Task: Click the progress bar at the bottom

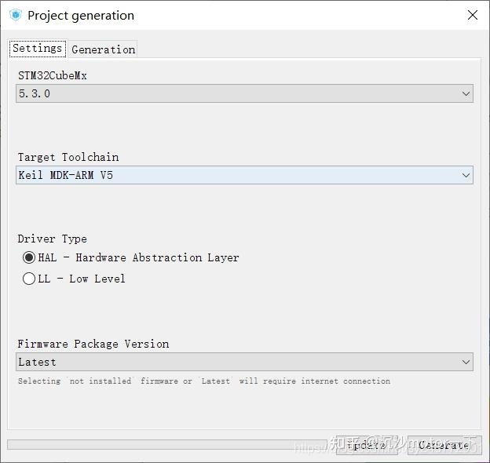Action: tap(165, 445)
